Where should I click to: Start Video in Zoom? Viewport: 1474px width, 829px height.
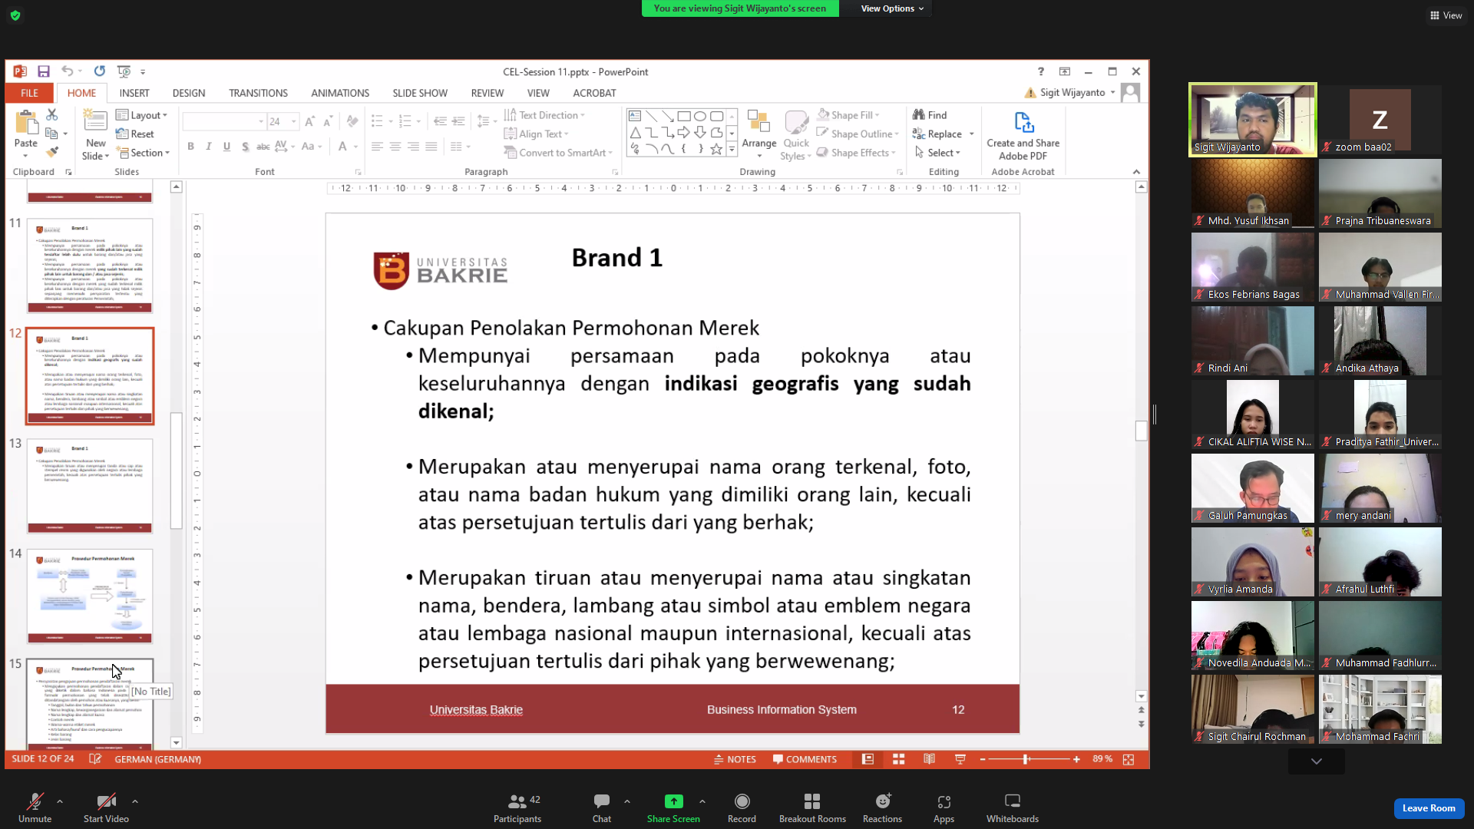pos(106,808)
